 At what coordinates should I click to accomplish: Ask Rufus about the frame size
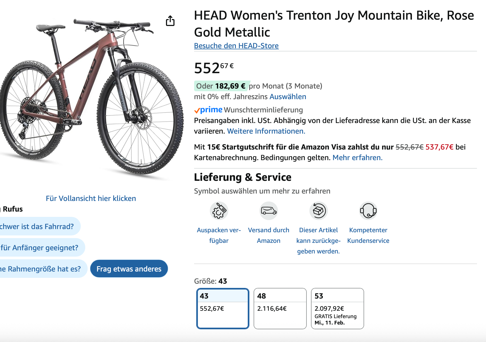pyautogui.click(x=41, y=269)
